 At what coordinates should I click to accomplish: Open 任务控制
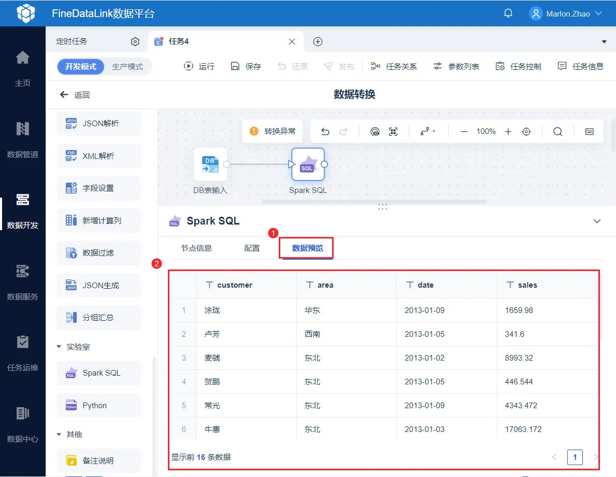coord(519,66)
